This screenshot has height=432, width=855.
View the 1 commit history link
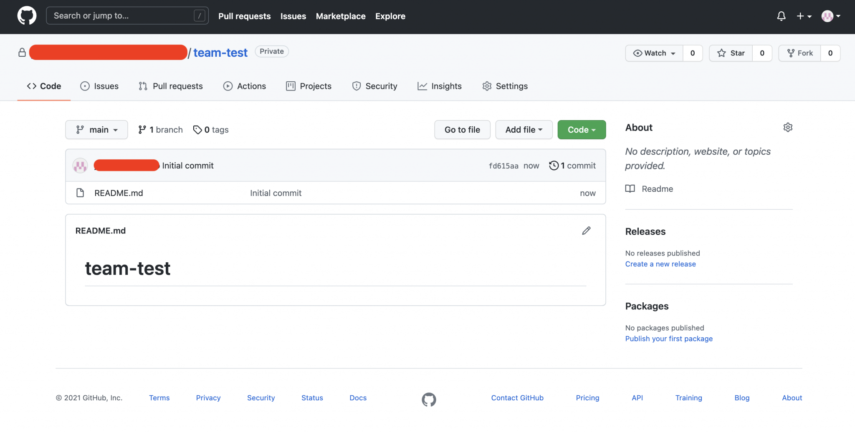click(x=572, y=166)
